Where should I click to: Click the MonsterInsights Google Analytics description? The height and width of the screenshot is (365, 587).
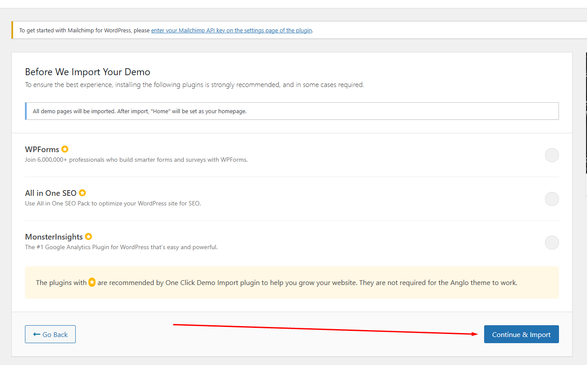pos(121,247)
